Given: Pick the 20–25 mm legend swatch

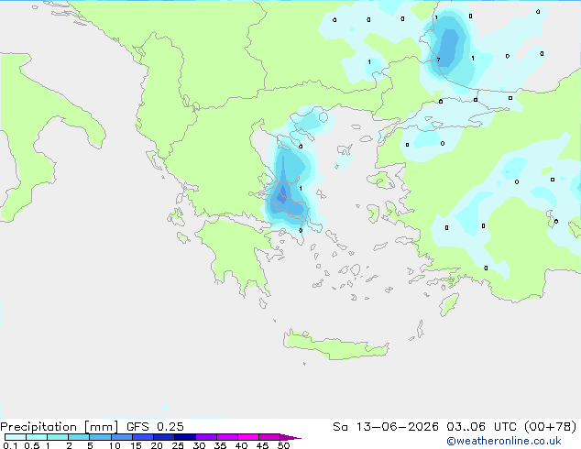Looking at the screenshot, I should 164,437.
